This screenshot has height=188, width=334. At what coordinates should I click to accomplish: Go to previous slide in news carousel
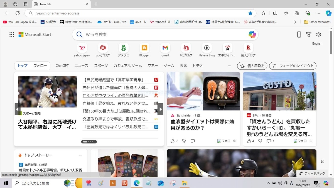18,109
